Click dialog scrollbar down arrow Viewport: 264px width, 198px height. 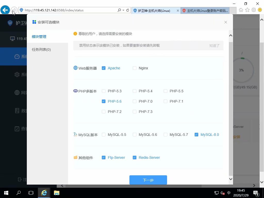[231, 179]
